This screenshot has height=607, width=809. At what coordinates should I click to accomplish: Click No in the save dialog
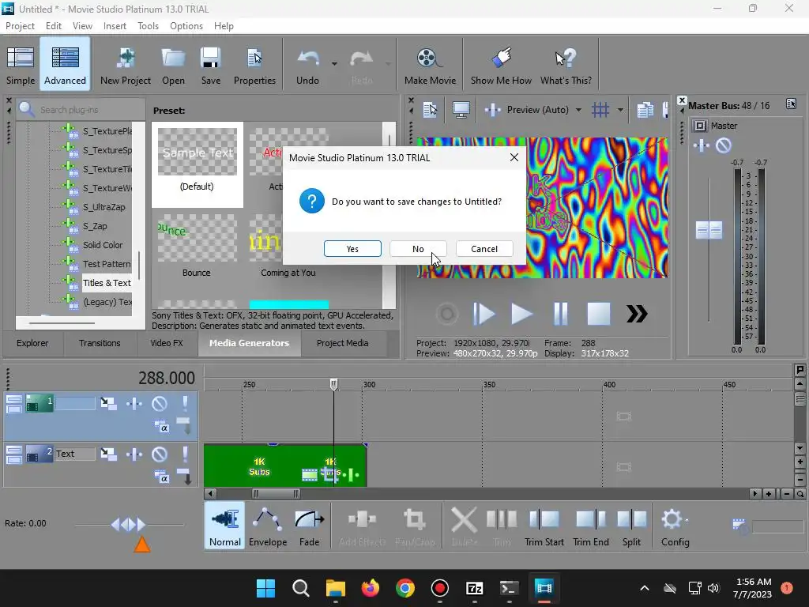click(418, 249)
